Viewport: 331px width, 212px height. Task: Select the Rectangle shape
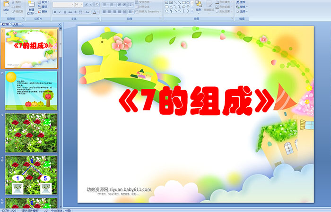coord(183,2)
